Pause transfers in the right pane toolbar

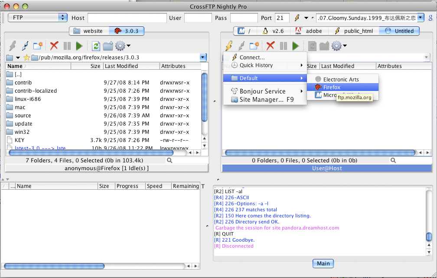click(x=284, y=46)
